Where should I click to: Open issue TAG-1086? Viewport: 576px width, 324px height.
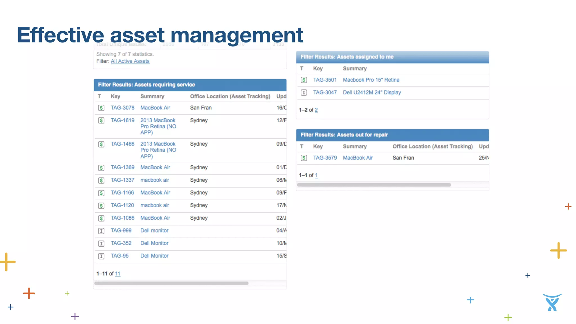click(122, 218)
